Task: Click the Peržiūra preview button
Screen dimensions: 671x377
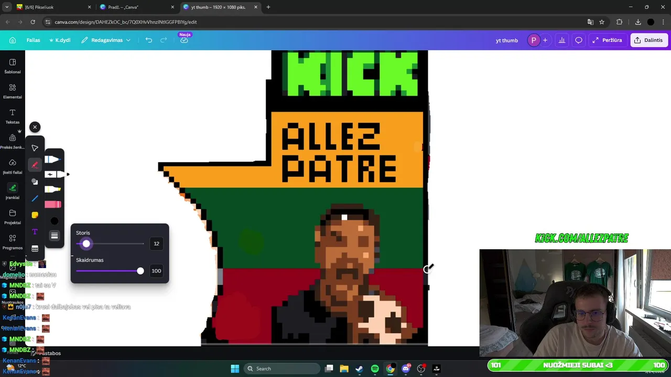Action: [x=607, y=40]
